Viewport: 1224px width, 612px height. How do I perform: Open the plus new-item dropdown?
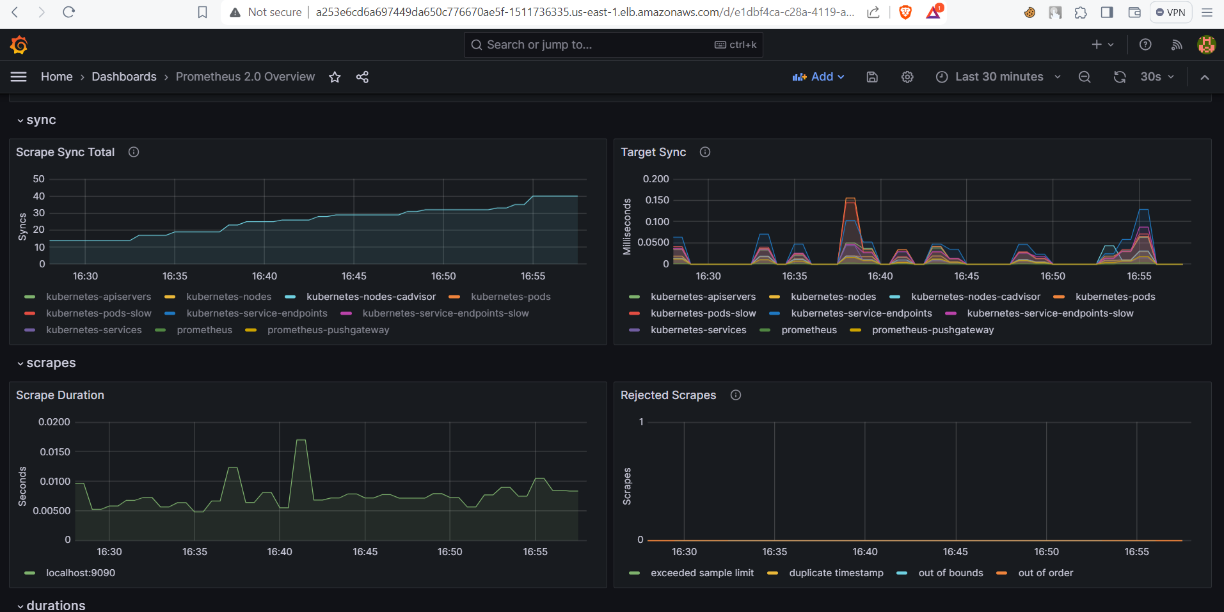pos(1102,44)
